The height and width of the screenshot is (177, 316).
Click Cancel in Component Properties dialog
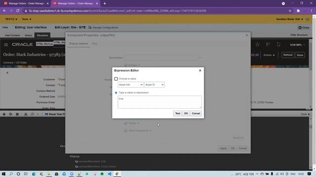point(242,148)
